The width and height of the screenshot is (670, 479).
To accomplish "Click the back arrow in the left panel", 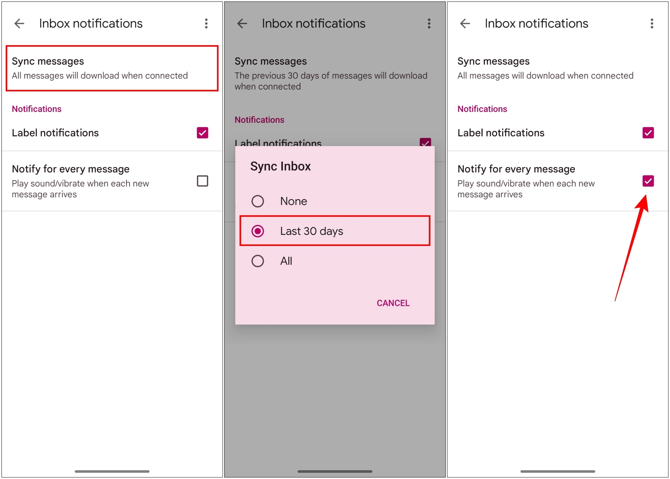I will pyautogui.click(x=19, y=23).
